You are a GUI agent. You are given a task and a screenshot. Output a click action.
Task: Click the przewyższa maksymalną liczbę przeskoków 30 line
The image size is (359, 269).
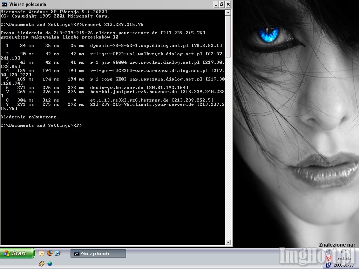coord(60,37)
